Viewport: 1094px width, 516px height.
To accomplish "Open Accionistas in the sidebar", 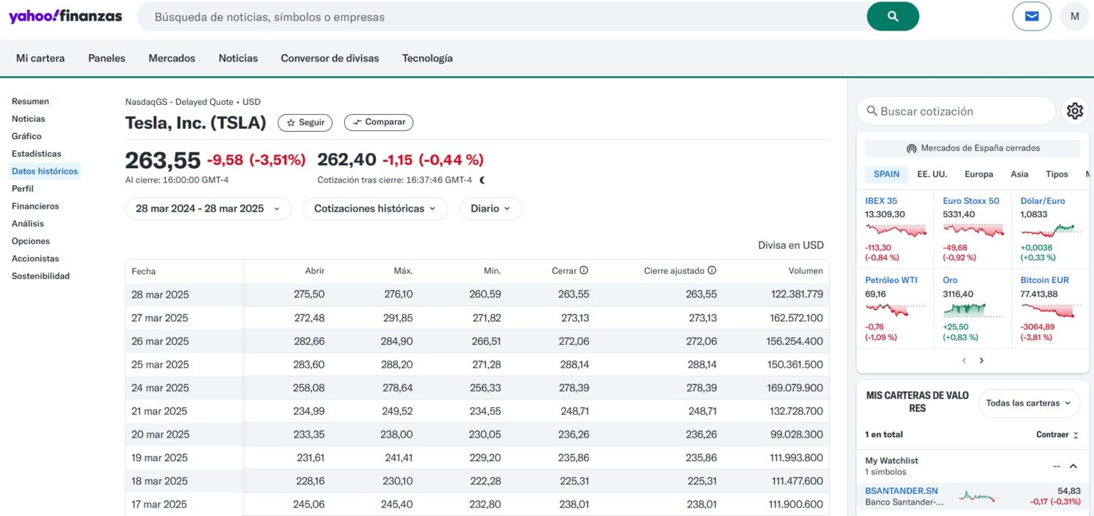I will pyautogui.click(x=36, y=259).
